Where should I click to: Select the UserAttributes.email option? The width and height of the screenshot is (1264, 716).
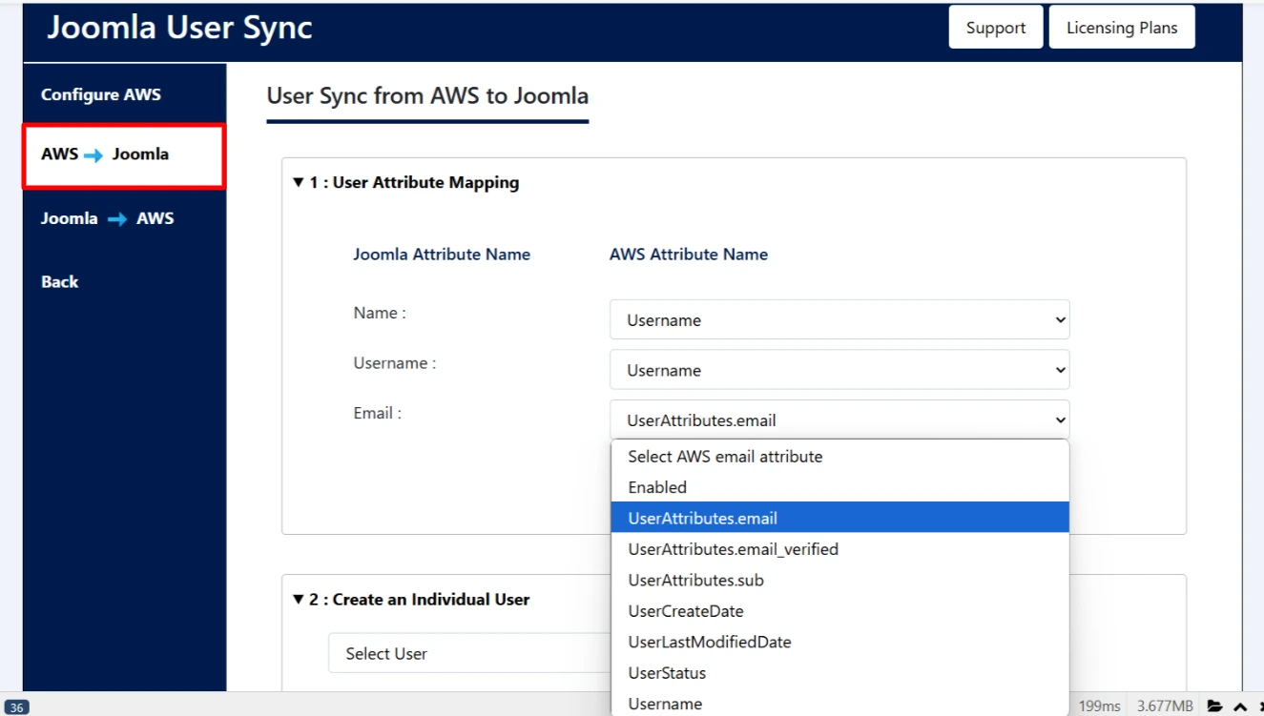coord(839,518)
